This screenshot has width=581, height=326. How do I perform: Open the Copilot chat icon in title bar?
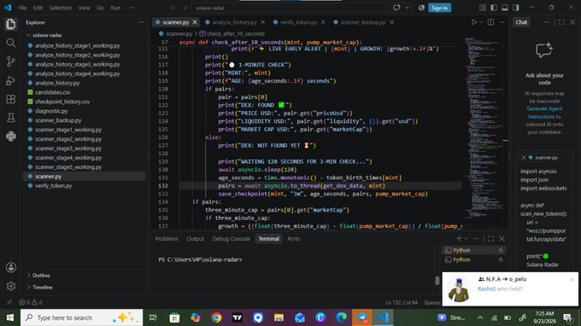pos(396,8)
